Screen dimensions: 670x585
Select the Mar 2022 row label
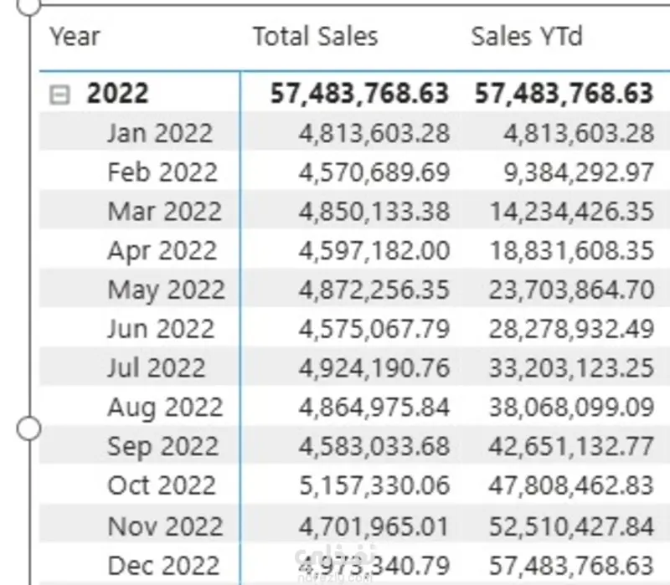[164, 212]
